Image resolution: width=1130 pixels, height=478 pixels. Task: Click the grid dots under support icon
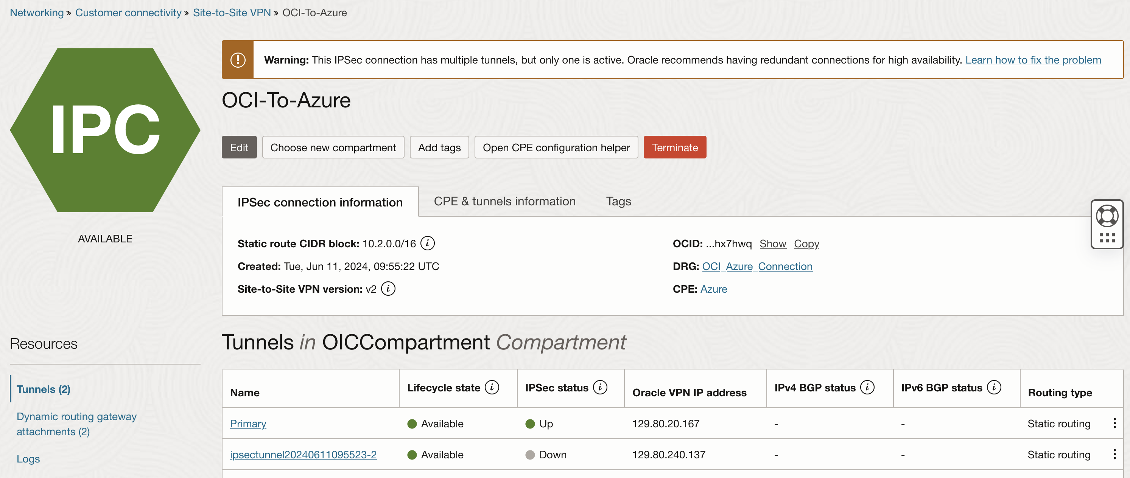[x=1107, y=238]
